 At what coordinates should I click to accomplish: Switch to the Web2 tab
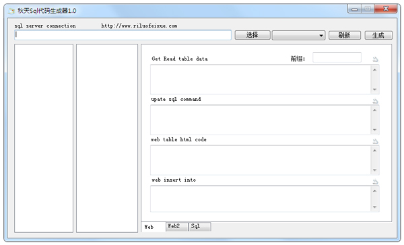(177, 226)
